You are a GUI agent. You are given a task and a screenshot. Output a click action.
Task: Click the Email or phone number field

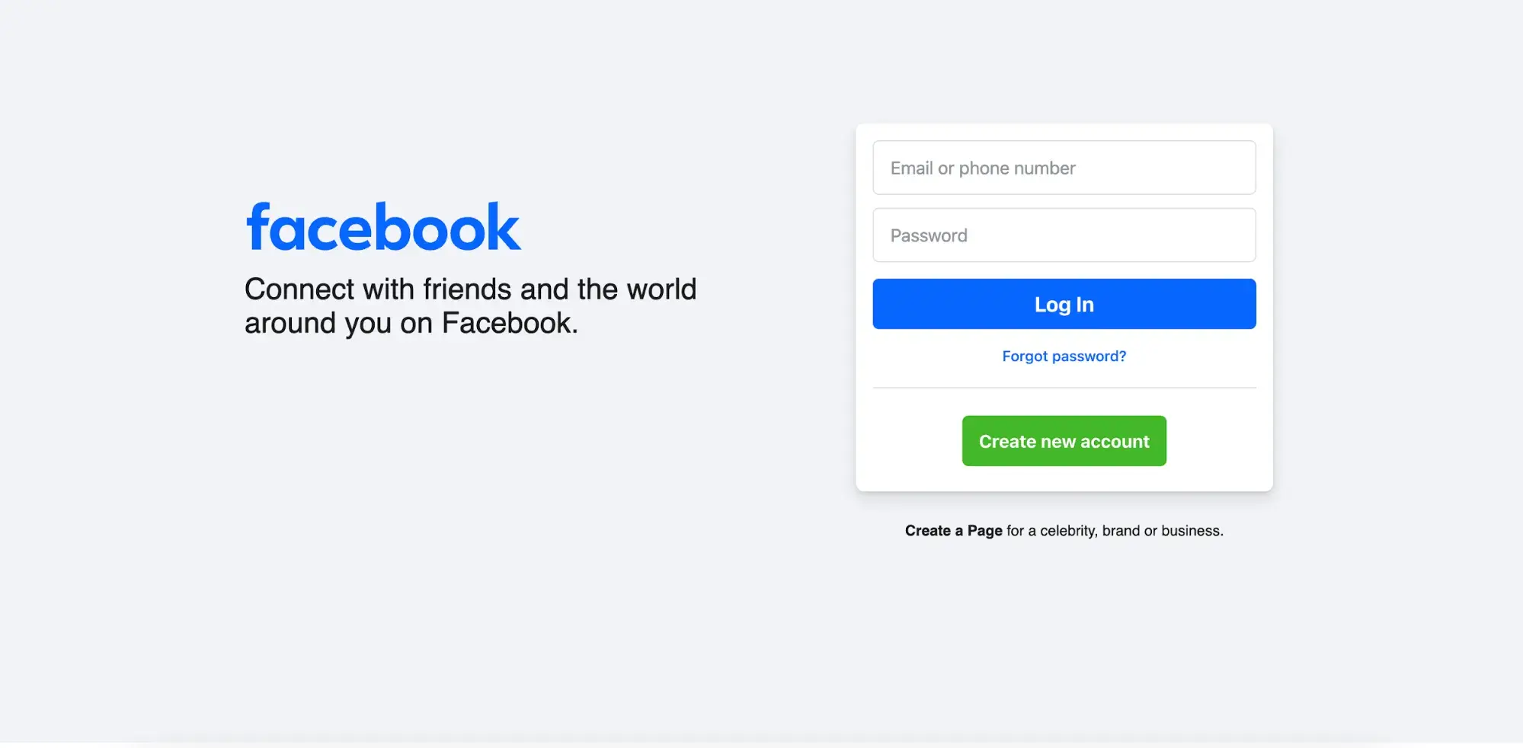point(1064,168)
